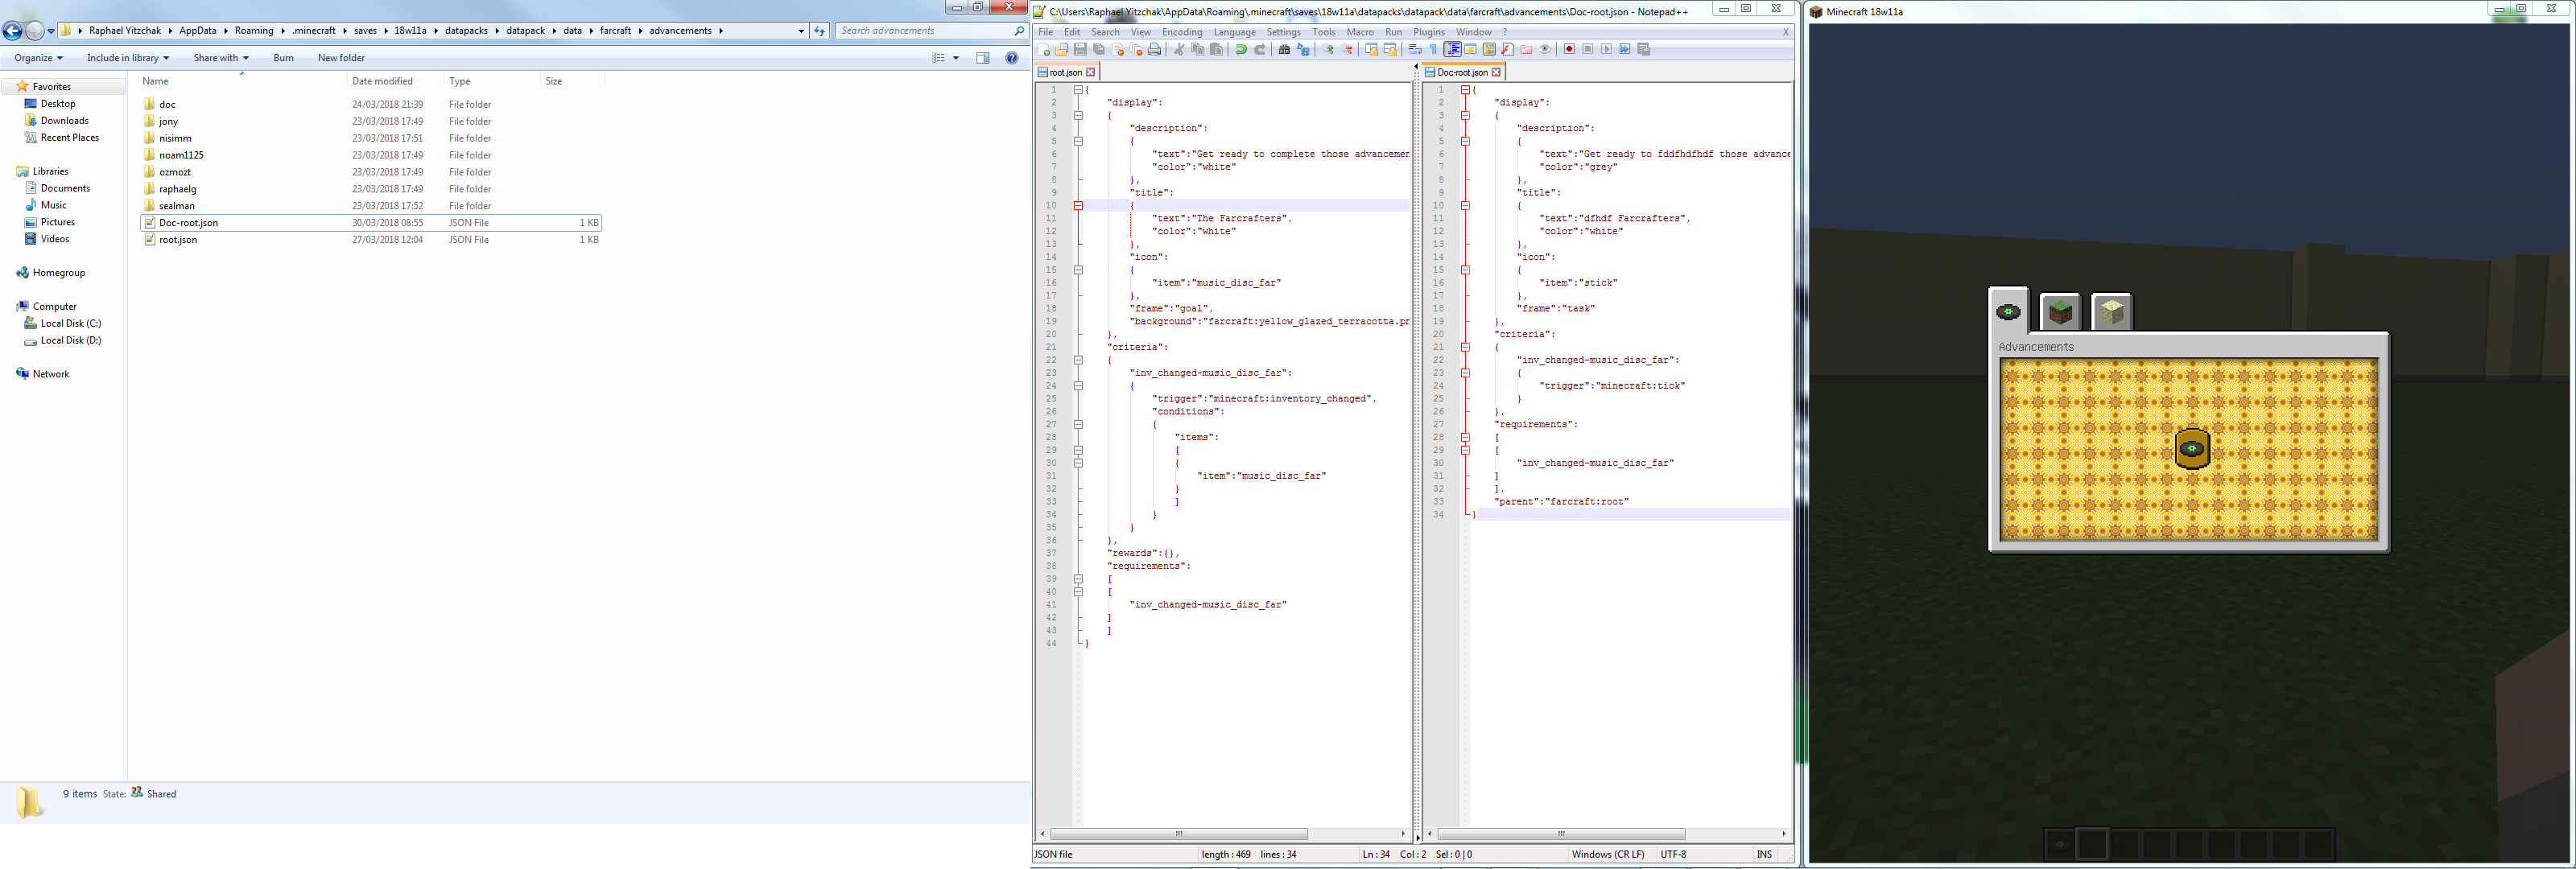Click the Zoom In magnifier icon
The width and height of the screenshot is (2576, 869).
(1329, 49)
